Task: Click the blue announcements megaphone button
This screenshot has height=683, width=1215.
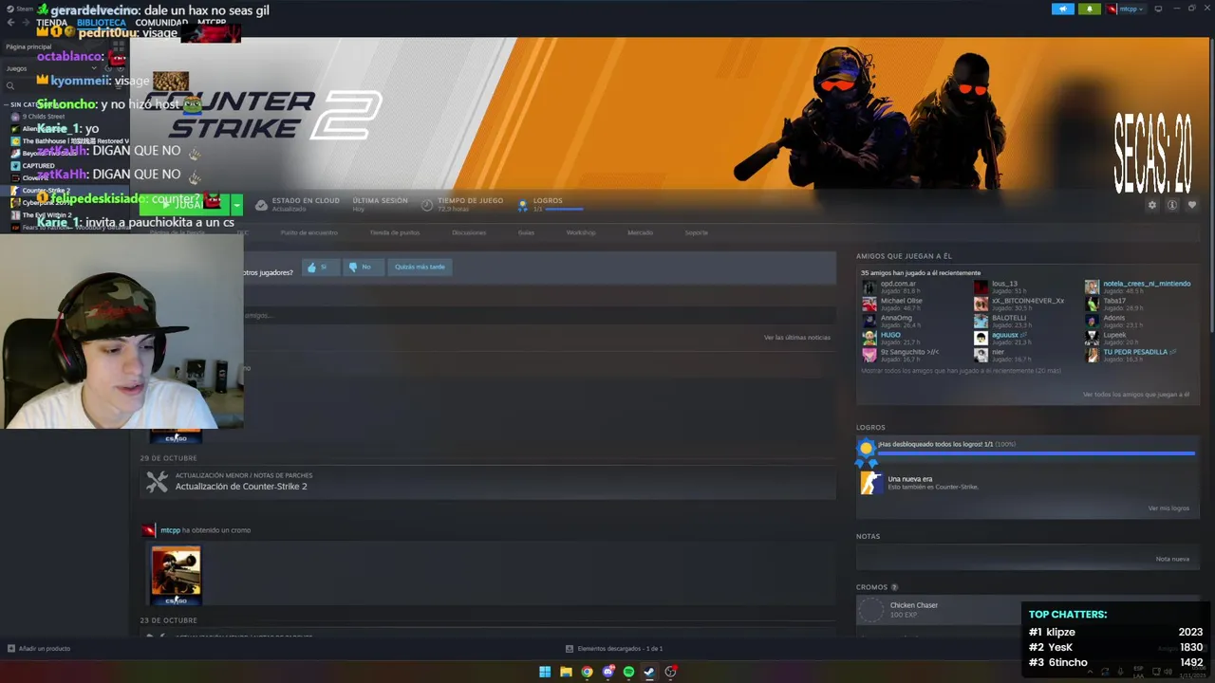Action: [x=1063, y=9]
